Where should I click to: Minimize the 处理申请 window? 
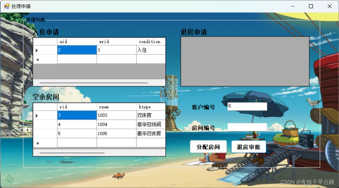click(292, 6)
